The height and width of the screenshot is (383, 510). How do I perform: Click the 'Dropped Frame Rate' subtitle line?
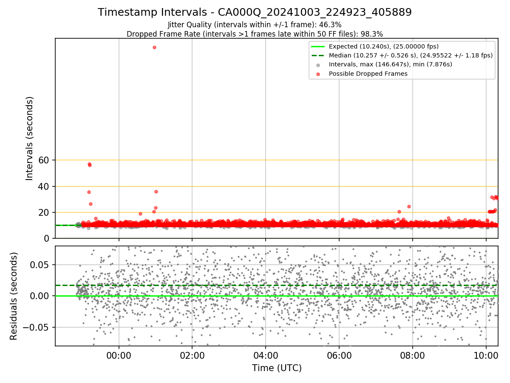255,34
